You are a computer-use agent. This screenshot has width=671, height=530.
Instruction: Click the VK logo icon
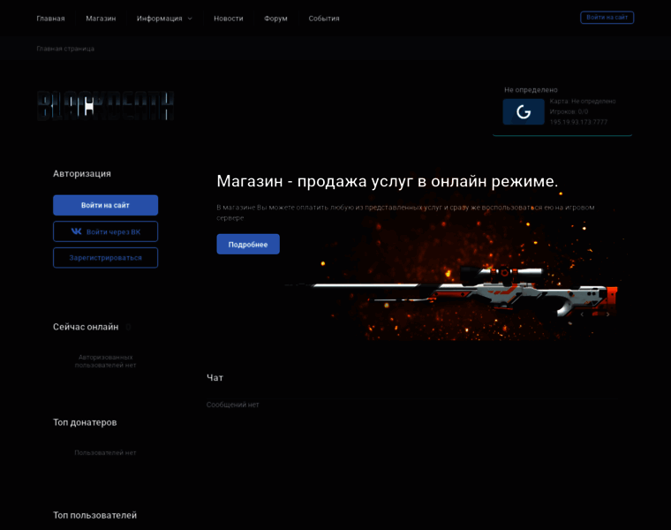click(x=76, y=231)
